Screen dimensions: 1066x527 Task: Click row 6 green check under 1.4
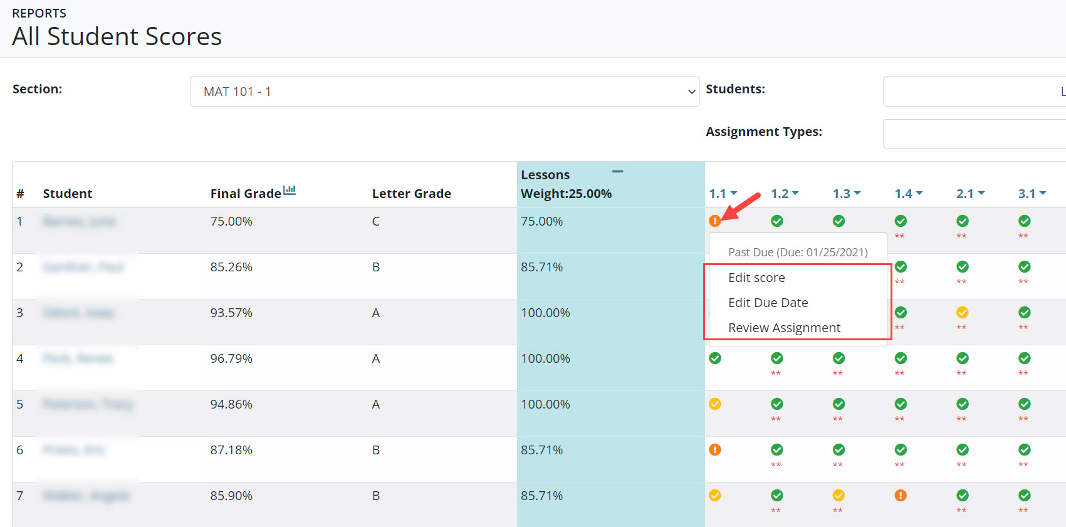(x=901, y=449)
